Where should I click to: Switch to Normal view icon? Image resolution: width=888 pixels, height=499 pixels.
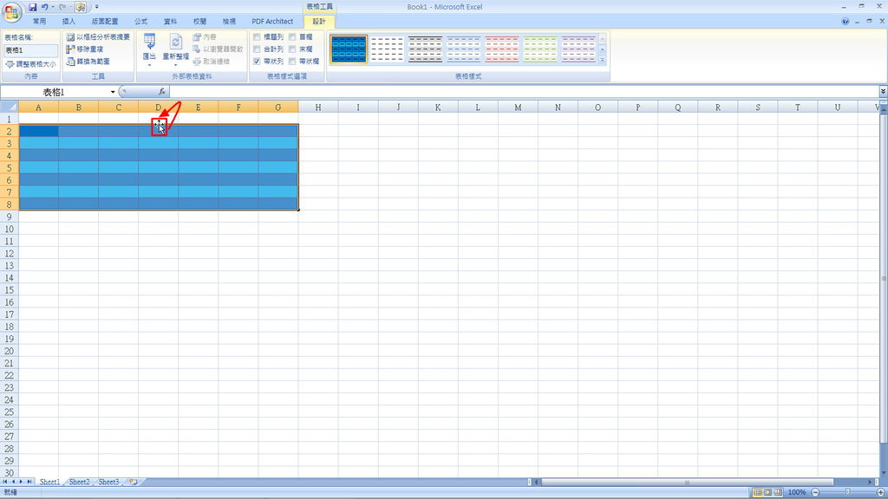[x=757, y=492]
